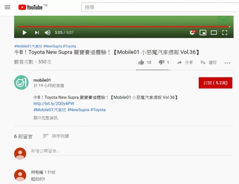
Task: Open #Mobile01汽車版 hashtag in the description
Action: pos(50,110)
